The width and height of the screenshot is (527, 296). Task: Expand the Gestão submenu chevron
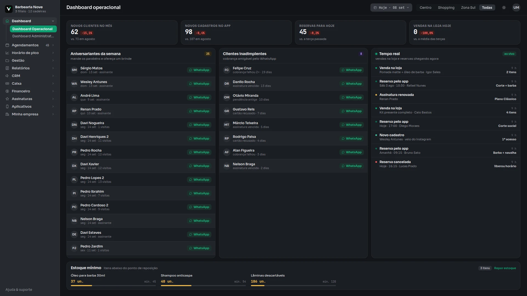click(53, 61)
